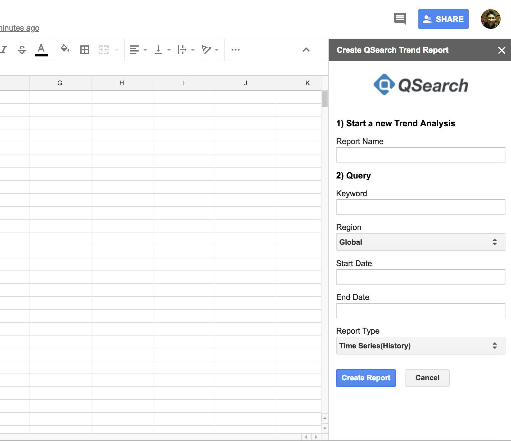Open the Google account avatar

pos(491,19)
